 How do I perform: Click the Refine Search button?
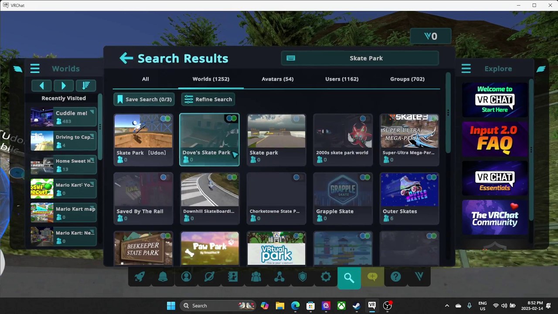point(208,99)
